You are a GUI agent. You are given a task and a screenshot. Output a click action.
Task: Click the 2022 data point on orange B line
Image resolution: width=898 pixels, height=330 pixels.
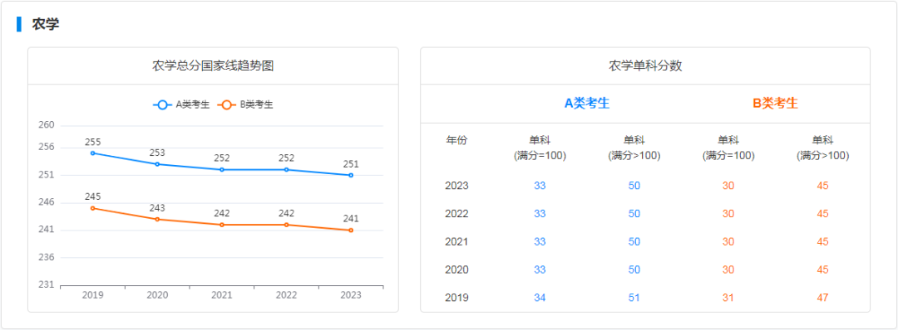(x=286, y=225)
